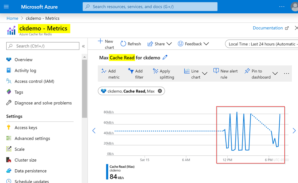Viewport: 298px width, 183px height.
Task: Click the Access control people icon
Action: tap(9, 81)
